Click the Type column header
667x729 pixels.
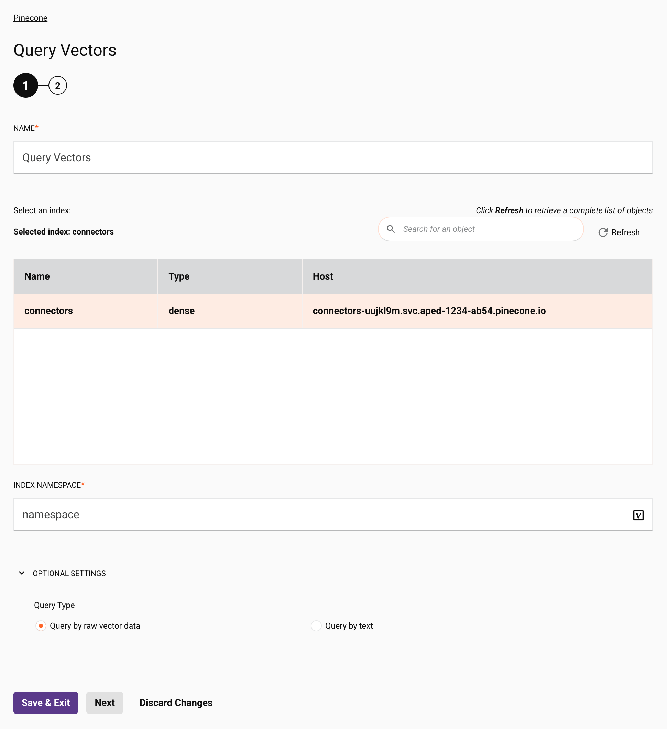230,276
